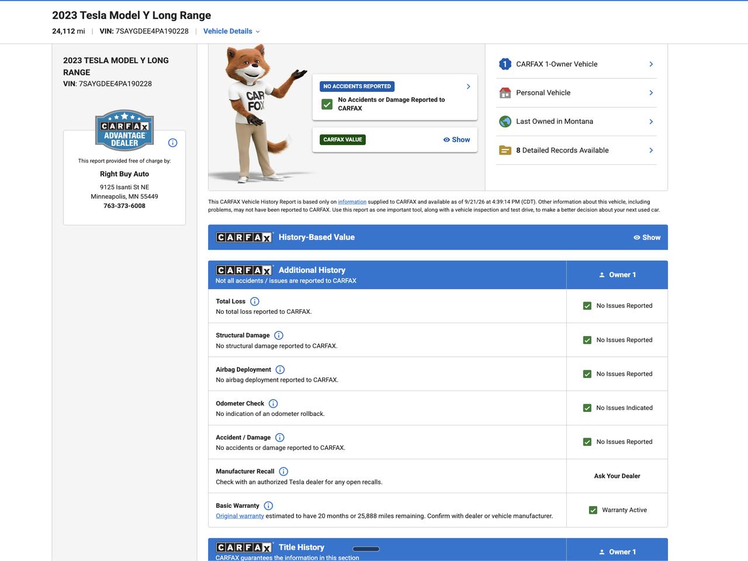The width and height of the screenshot is (748, 561).
Task: Click the Warranty Active checkmark
Action: point(593,510)
